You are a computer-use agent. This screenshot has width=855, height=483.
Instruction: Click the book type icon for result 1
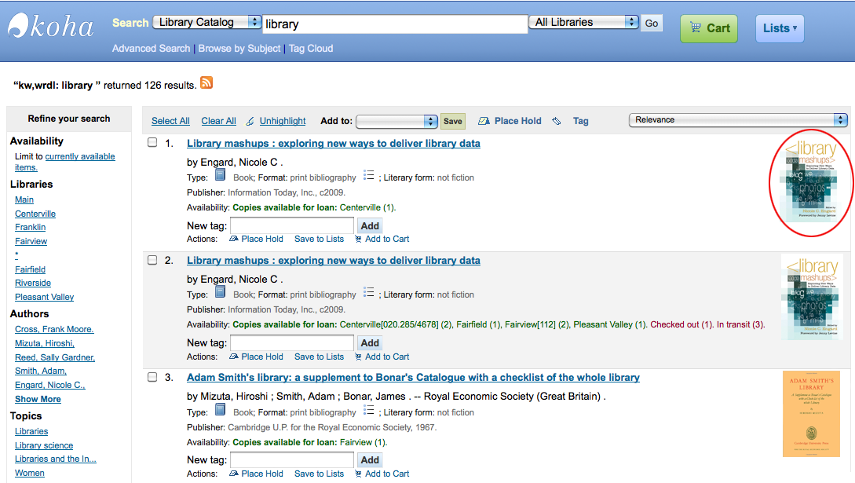point(221,175)
